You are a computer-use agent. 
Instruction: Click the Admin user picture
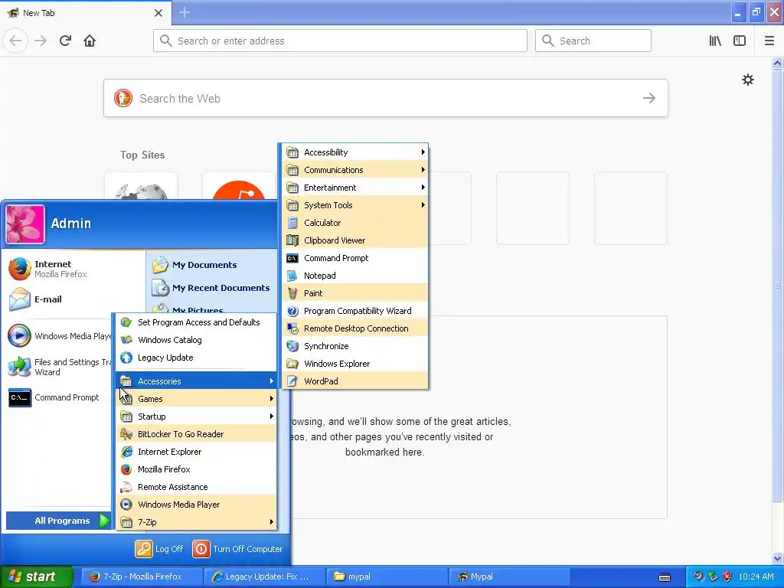pyautogui.click(x=25, y=224)
